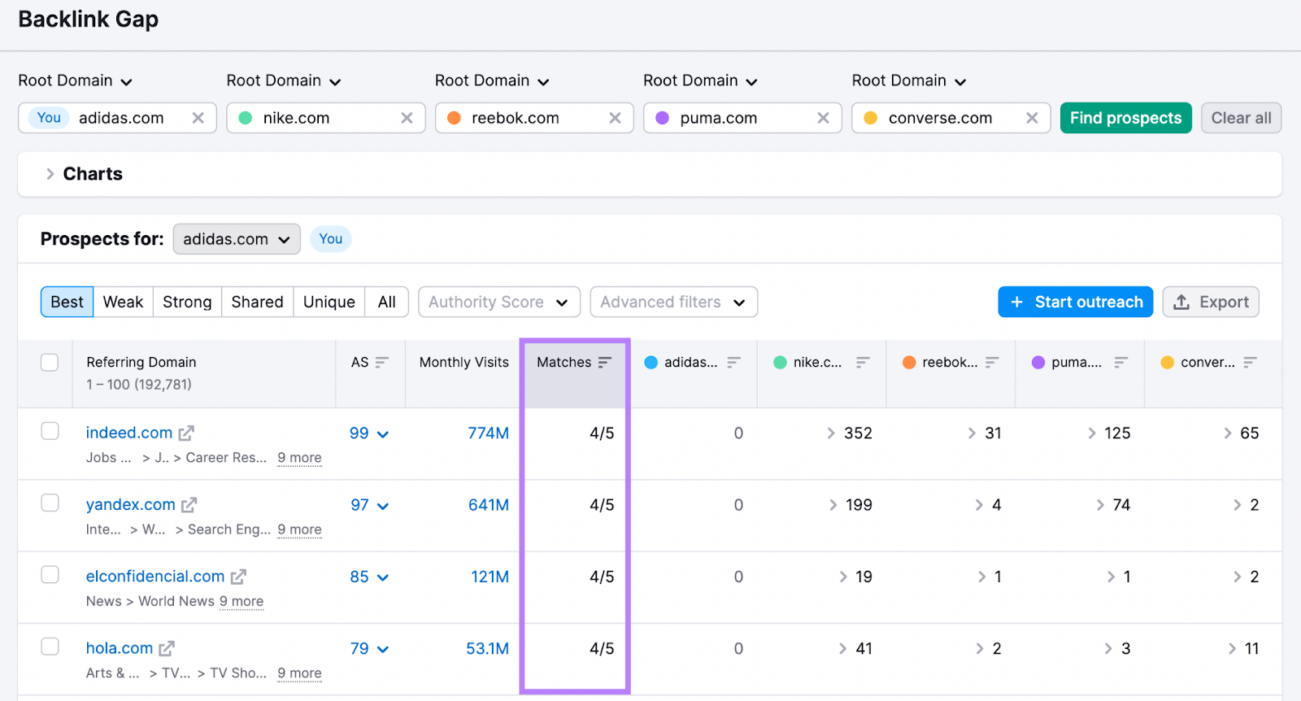
Task: Export the prospects table
Action: [x=1211, y=302]
